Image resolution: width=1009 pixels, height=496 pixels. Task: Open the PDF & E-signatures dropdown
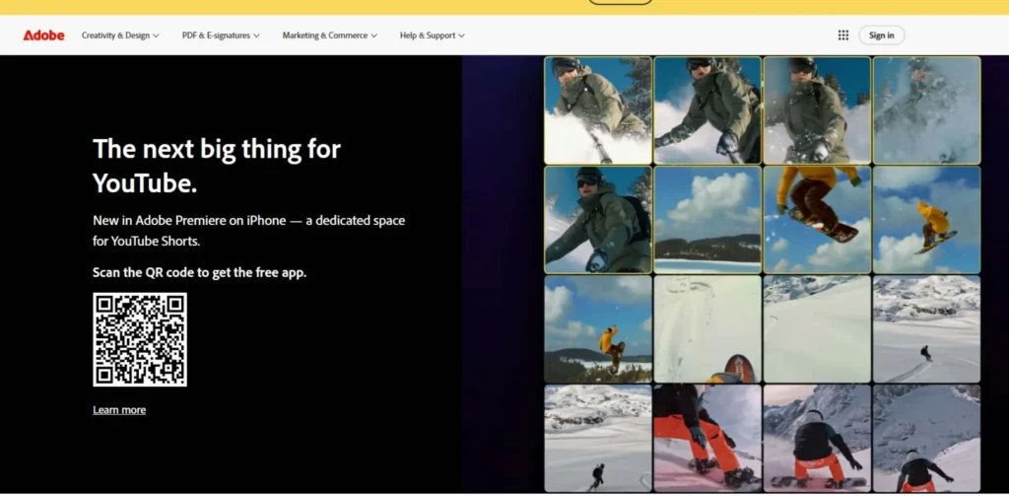221,35
